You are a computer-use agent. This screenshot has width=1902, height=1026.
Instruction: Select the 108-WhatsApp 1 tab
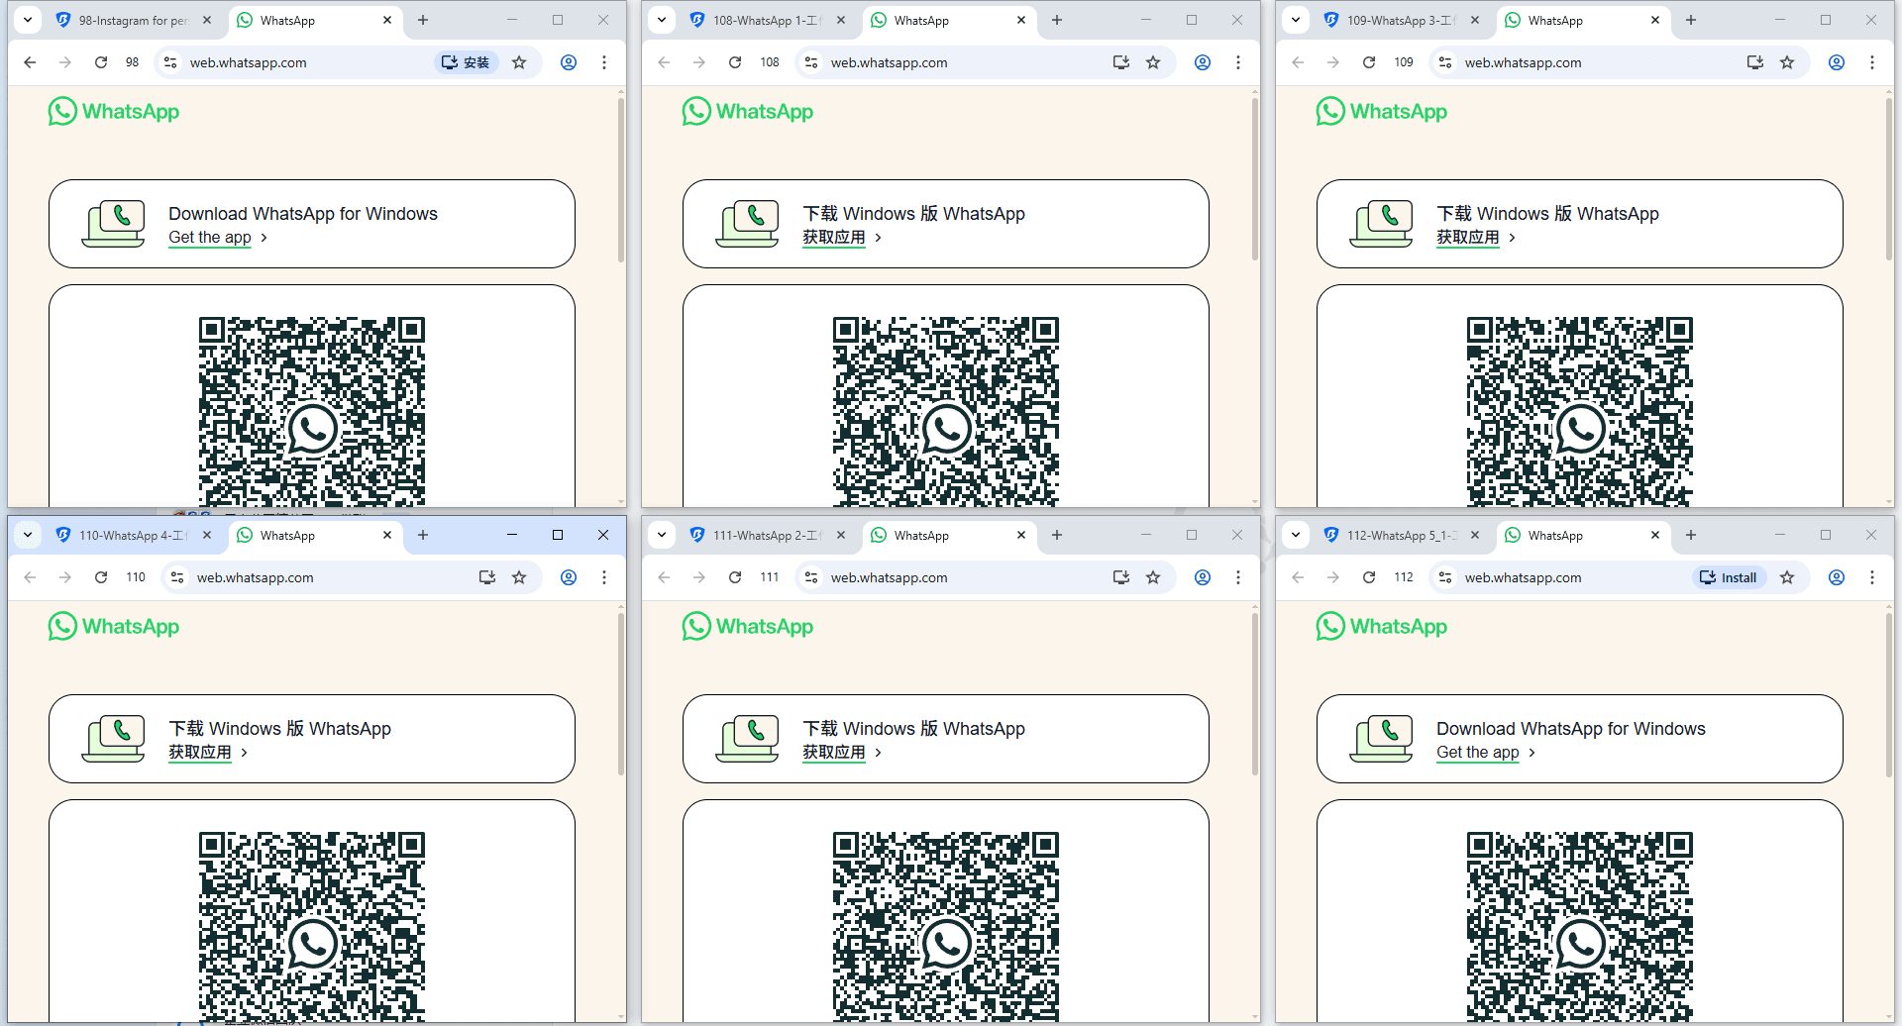[763, 20]
